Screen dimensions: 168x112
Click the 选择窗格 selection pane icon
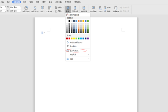(x=116, y=9)
